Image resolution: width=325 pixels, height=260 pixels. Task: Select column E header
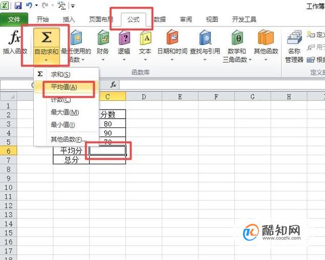tap(180, 97)
